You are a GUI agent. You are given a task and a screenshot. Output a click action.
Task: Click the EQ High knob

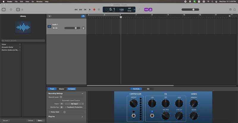[179, 103]
